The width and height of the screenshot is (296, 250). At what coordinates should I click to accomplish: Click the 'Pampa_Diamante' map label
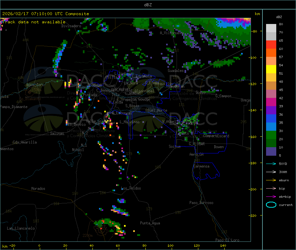pos(14,107)
